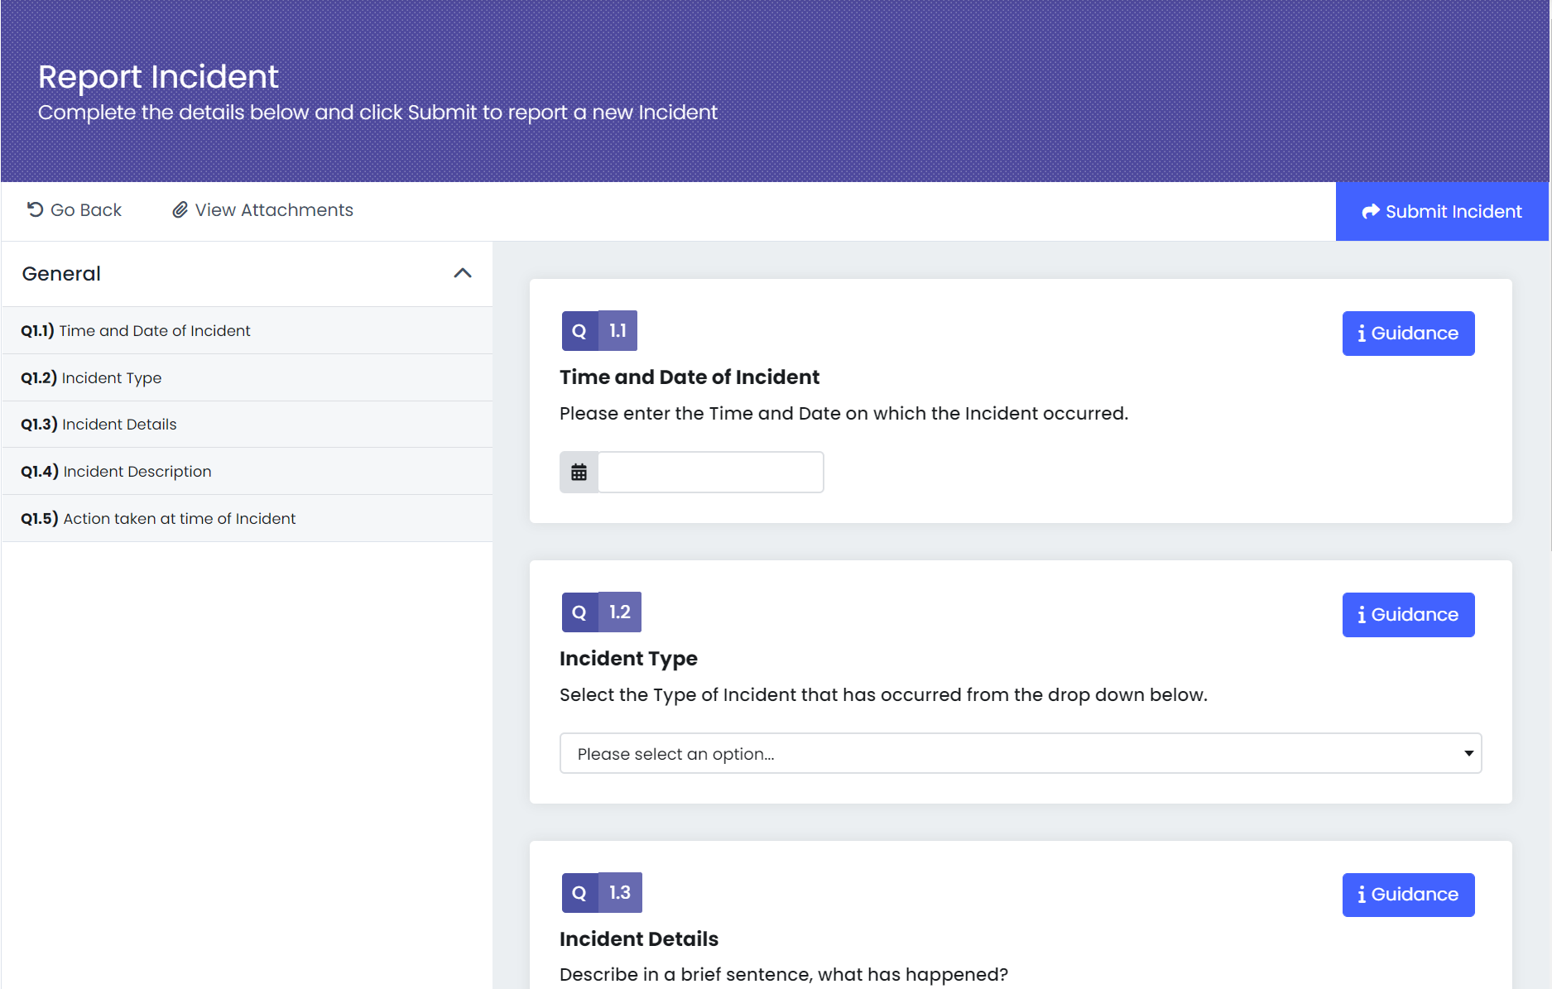Click the share arrow icon on Submit Incident
This screenshot has width=1552, height=989.
click(x=1371, y=211)
